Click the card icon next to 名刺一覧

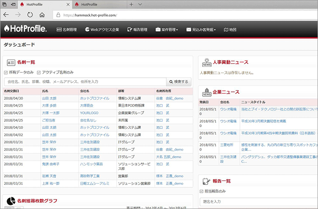(11, 62)
